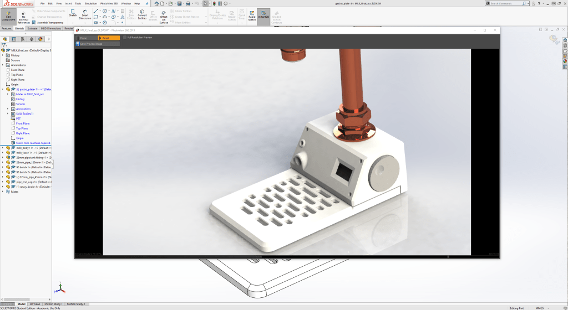Viewport: 568px width, 310px height.
Task: Open the Motion Study 1 tab
Action: click(54, 304)
